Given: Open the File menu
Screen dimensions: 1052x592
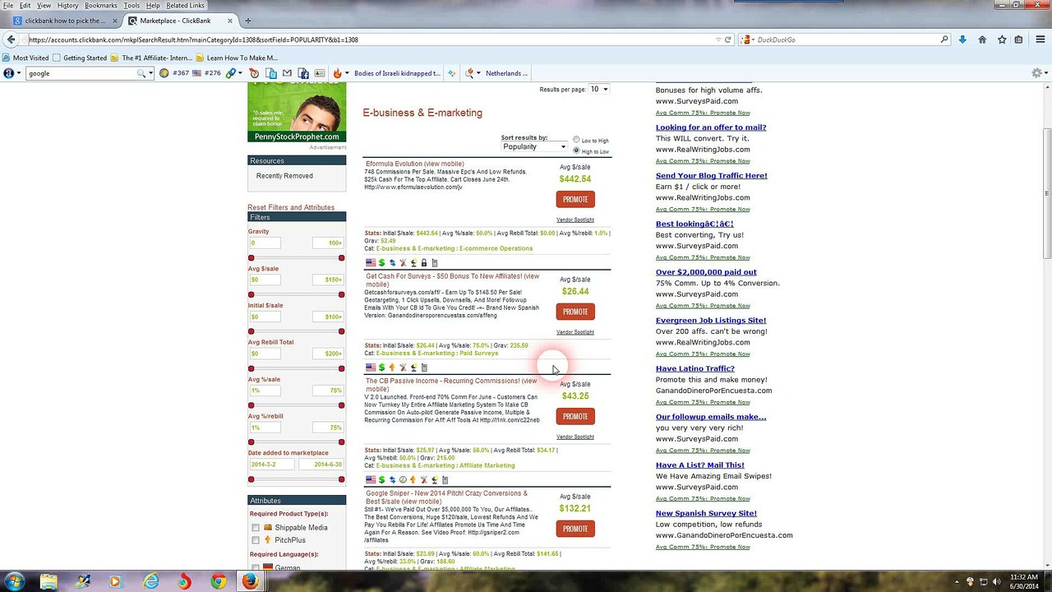Looking at the screenshot, I should [8, 5].
